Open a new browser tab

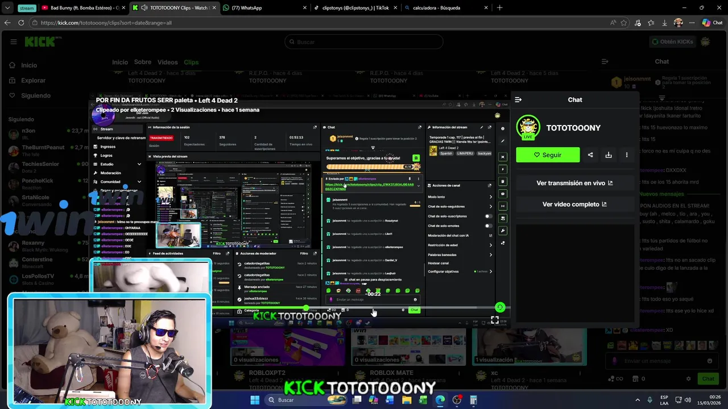tap(499, 8)
